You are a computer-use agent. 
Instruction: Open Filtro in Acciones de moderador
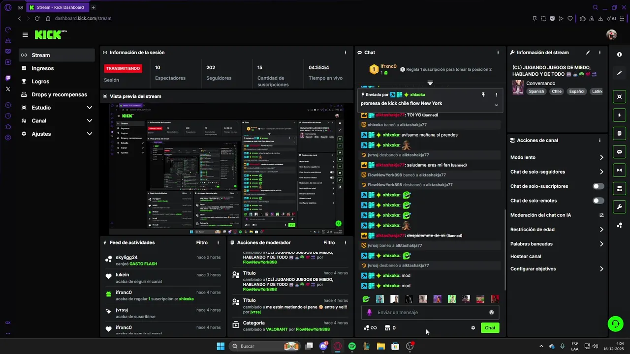(329, 242)
